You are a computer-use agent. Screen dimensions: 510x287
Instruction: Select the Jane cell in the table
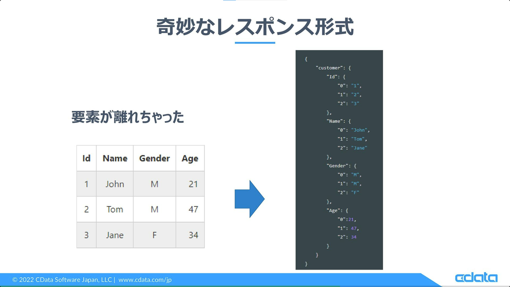(x=115, y=235)
